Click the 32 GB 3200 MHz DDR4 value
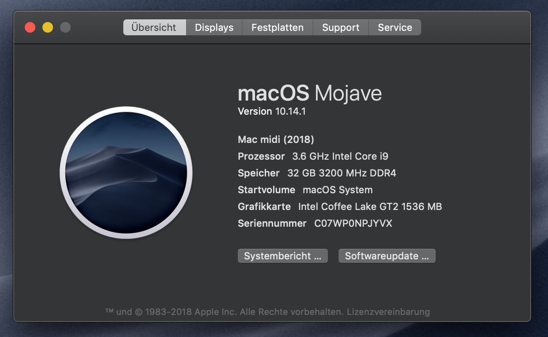This screenshot has height=337, width=548. click(x=342, y=173)
